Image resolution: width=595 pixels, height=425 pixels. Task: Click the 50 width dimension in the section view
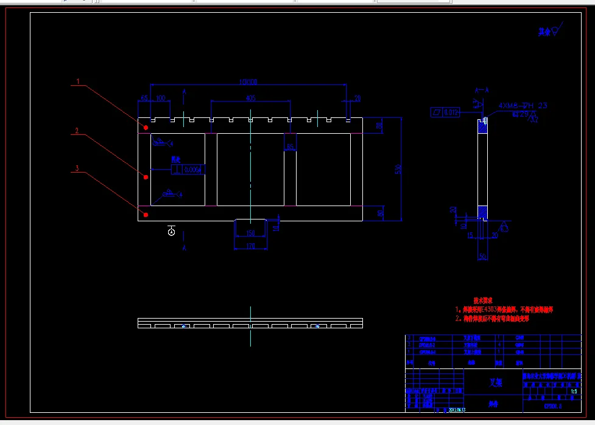(x=482, y=257)
